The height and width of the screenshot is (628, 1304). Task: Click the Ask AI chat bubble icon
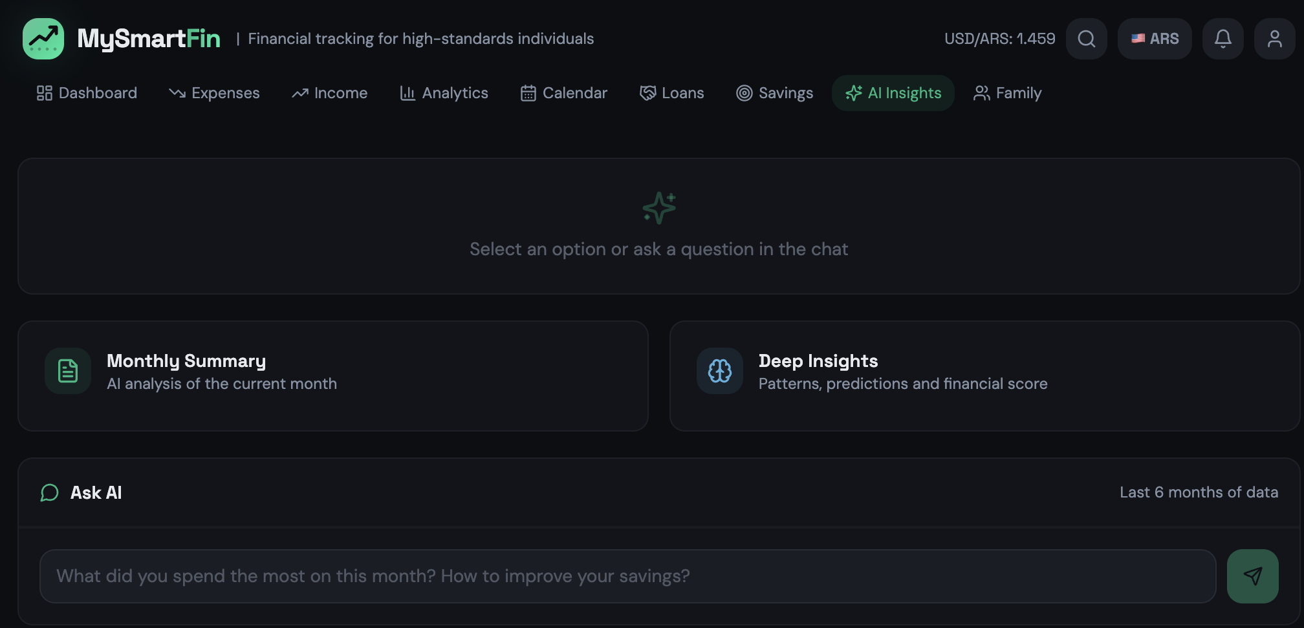point(50,492)
